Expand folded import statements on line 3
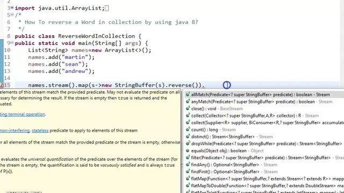Image resolution: width=344 pixels, height=193 pixels. pyautogui.click(x=12, y=8)
